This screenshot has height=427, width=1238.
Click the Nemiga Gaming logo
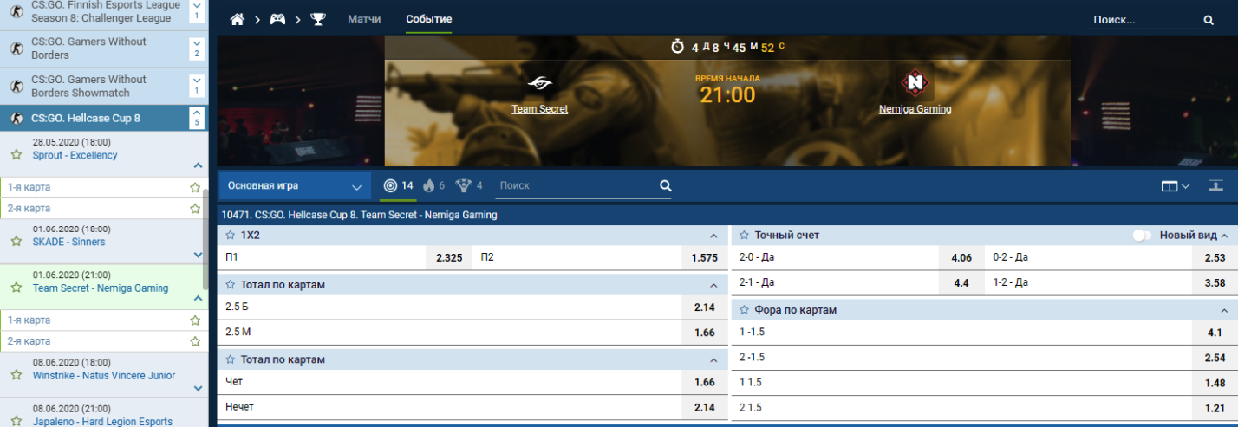click(915, 83)
